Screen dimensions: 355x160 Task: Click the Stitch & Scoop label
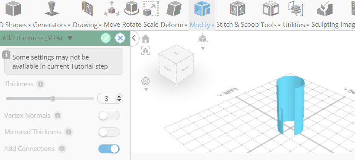[238, 25]
